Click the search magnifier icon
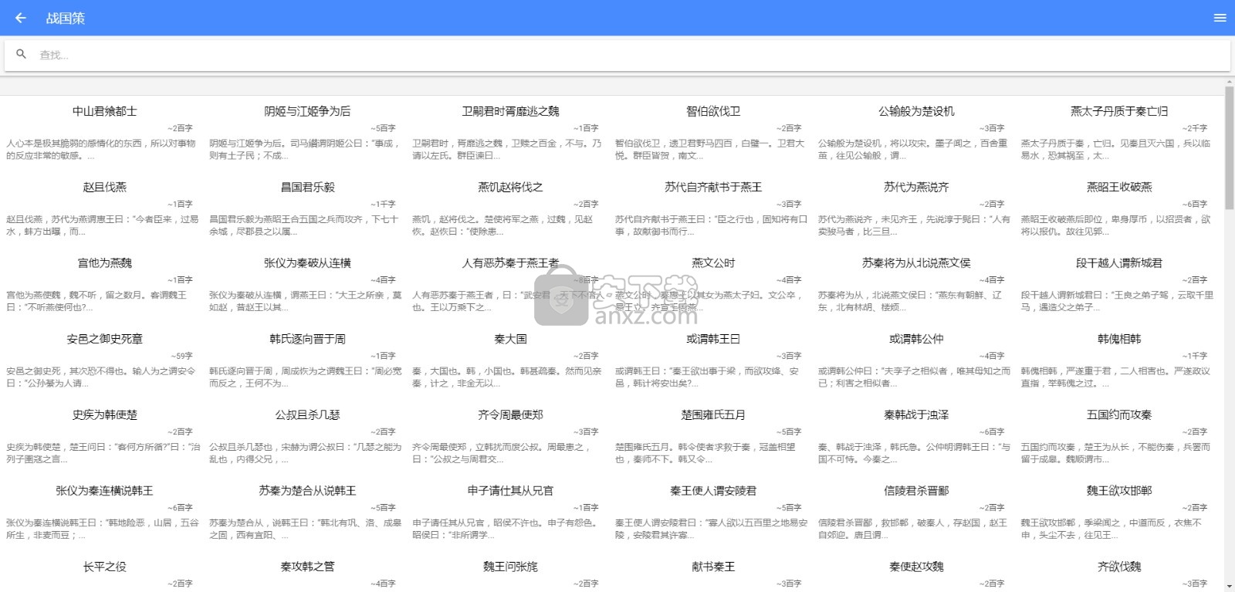Image resolution: width=1235 pixels, height=592 pixels. click(22, 54)
